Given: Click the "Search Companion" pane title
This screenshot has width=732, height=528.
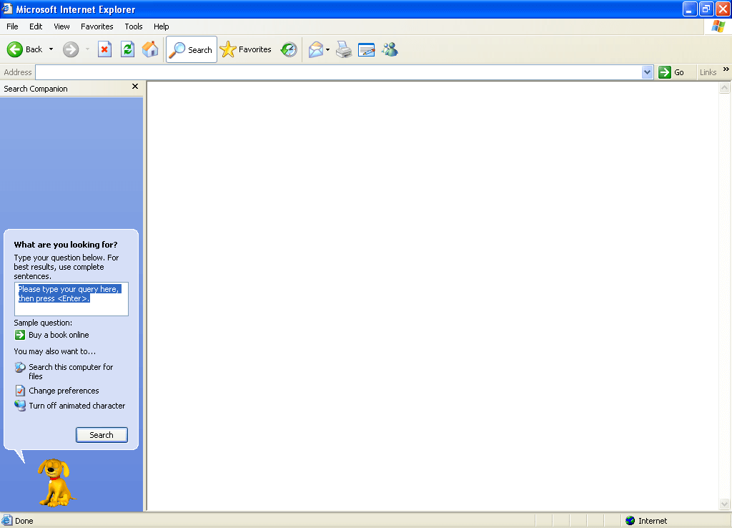Looking at the screenshot, I should tap(36, 89).
